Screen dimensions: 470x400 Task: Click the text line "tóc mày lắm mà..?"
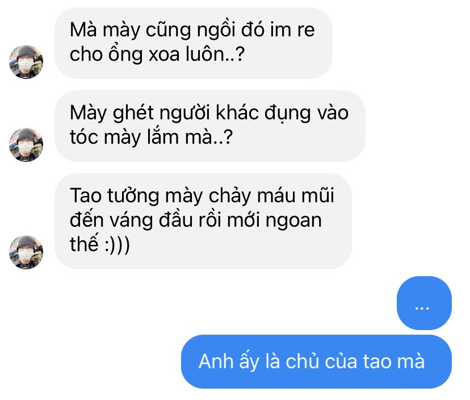pos(152,137)
